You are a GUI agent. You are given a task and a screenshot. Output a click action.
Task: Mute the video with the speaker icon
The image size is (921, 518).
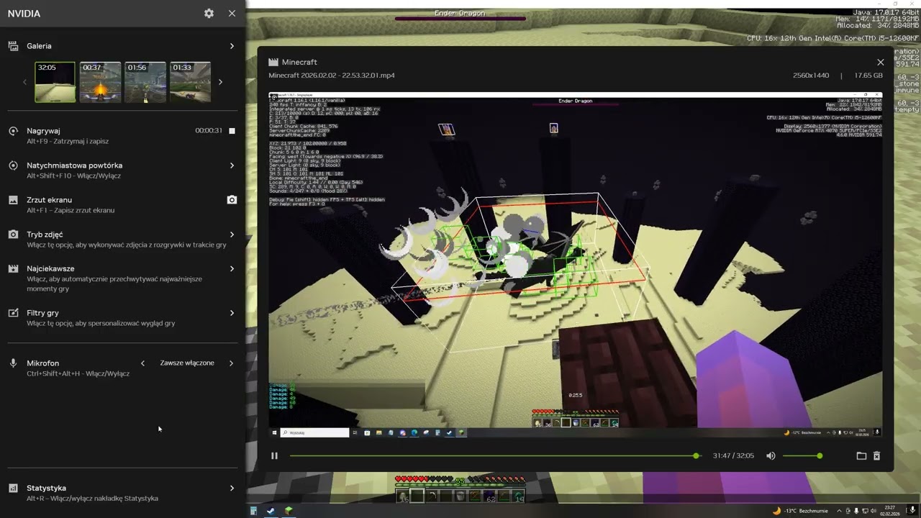coord(771,456)
